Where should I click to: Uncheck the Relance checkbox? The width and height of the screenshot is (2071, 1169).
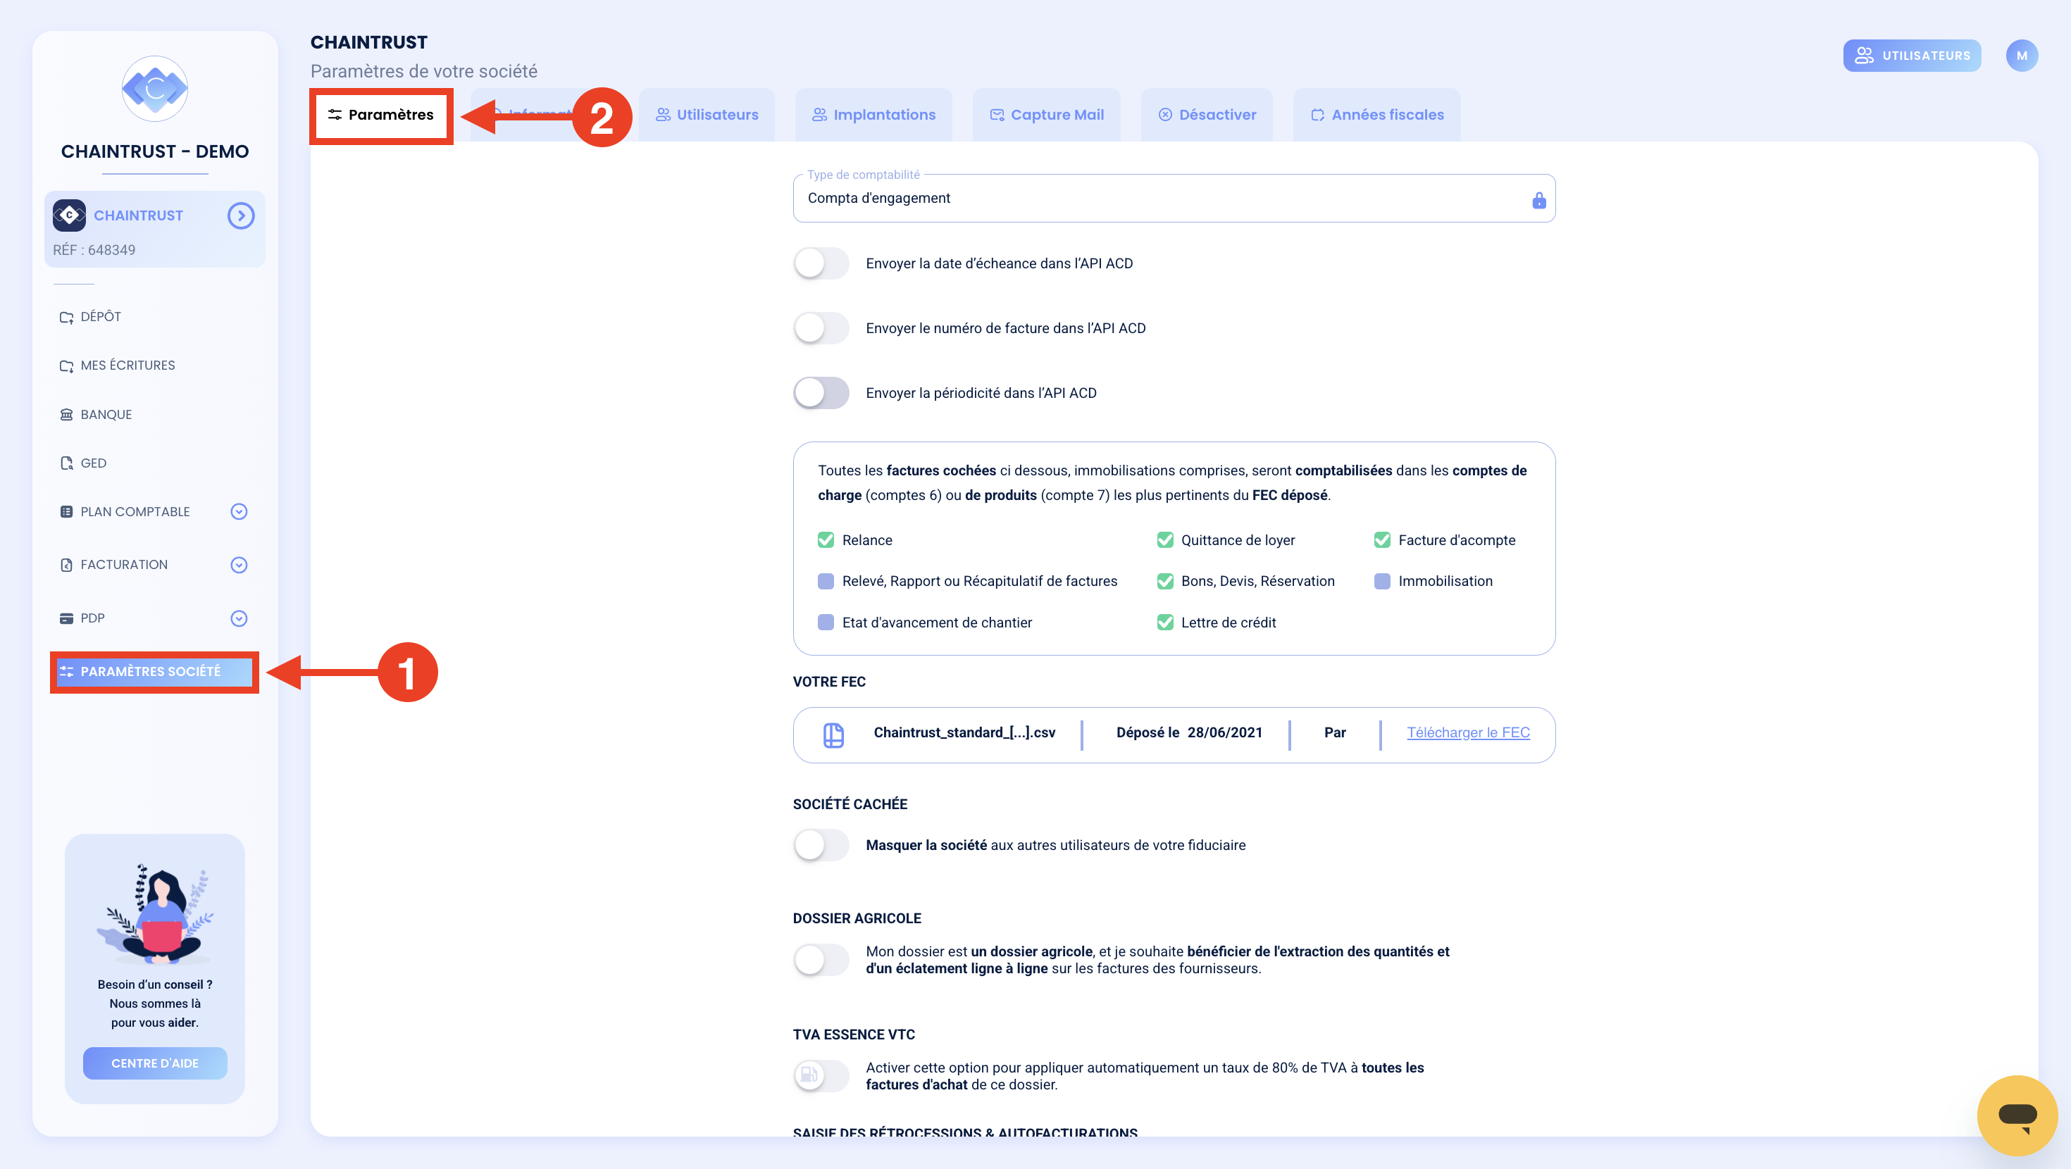826,540
